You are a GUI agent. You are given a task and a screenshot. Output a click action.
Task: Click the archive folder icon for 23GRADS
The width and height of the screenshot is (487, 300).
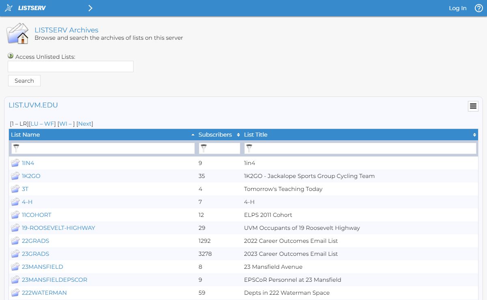[15, 254]
